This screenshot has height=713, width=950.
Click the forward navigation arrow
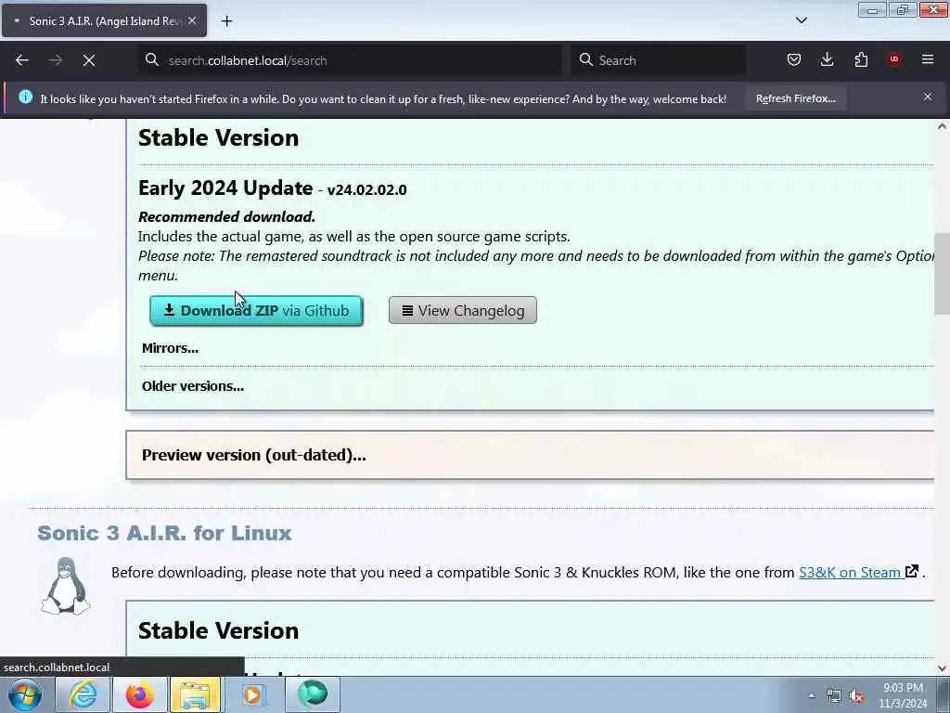point(56,60)
